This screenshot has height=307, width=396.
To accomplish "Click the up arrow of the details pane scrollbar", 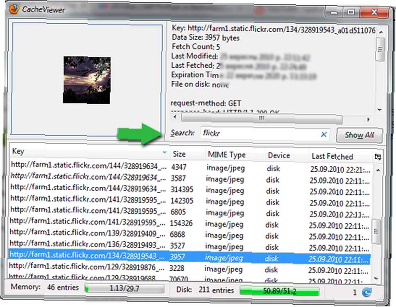I will (381, 32).
